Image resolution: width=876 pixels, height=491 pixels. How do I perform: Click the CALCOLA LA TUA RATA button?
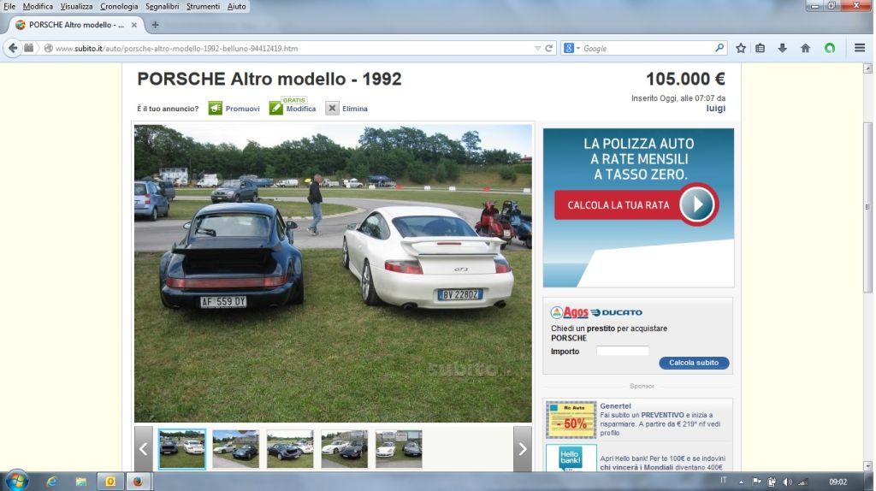(x=619, y=205)
